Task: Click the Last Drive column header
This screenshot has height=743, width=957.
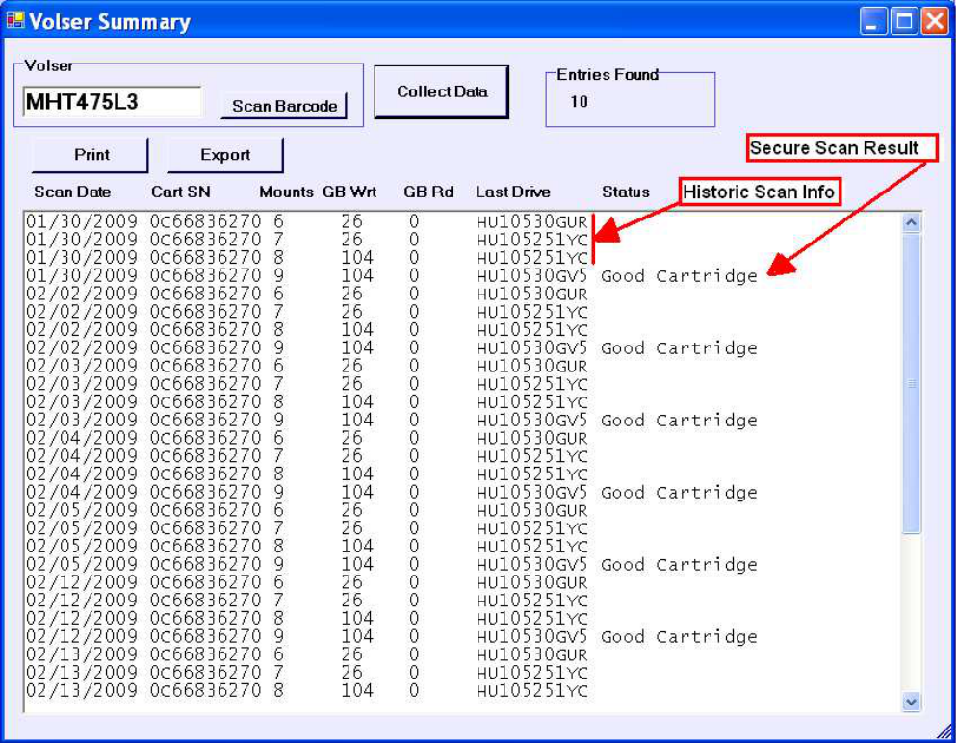Action: click(x=512, y=192)
